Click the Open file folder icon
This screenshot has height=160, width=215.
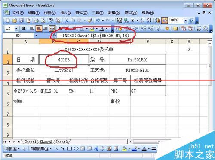click(x=15, y=21)
